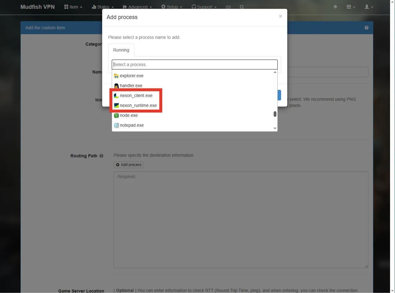Open the user account icon menu
This screenshot has height=293, width=395.
click(369, 7)
